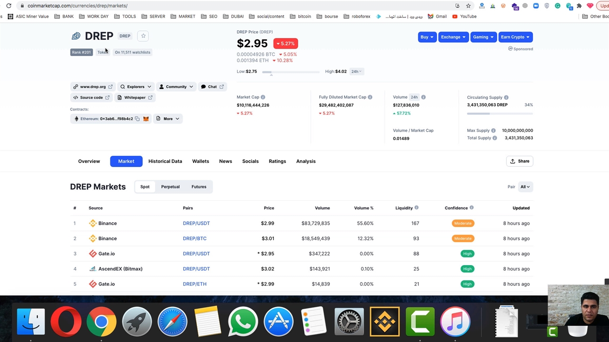Click Market Cap info icon
Viewport: 609px width, 342px height.
coord(263,97)
